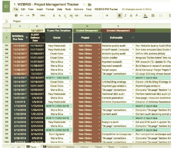178x148 pixels.
Task: Select column D header
Action: (x=87, y=26)
